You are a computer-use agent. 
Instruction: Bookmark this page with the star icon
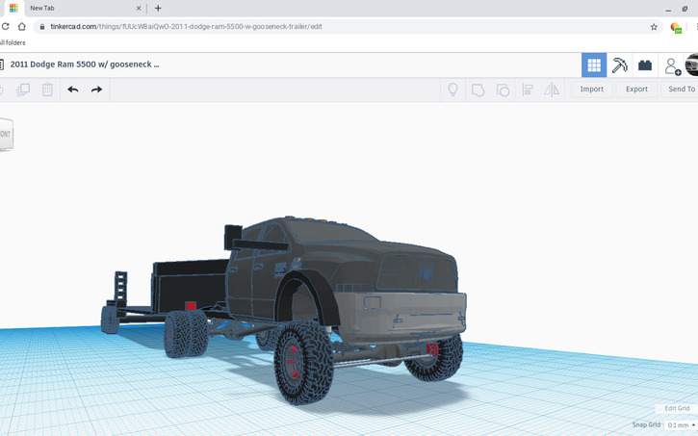(x=654, y=27)
